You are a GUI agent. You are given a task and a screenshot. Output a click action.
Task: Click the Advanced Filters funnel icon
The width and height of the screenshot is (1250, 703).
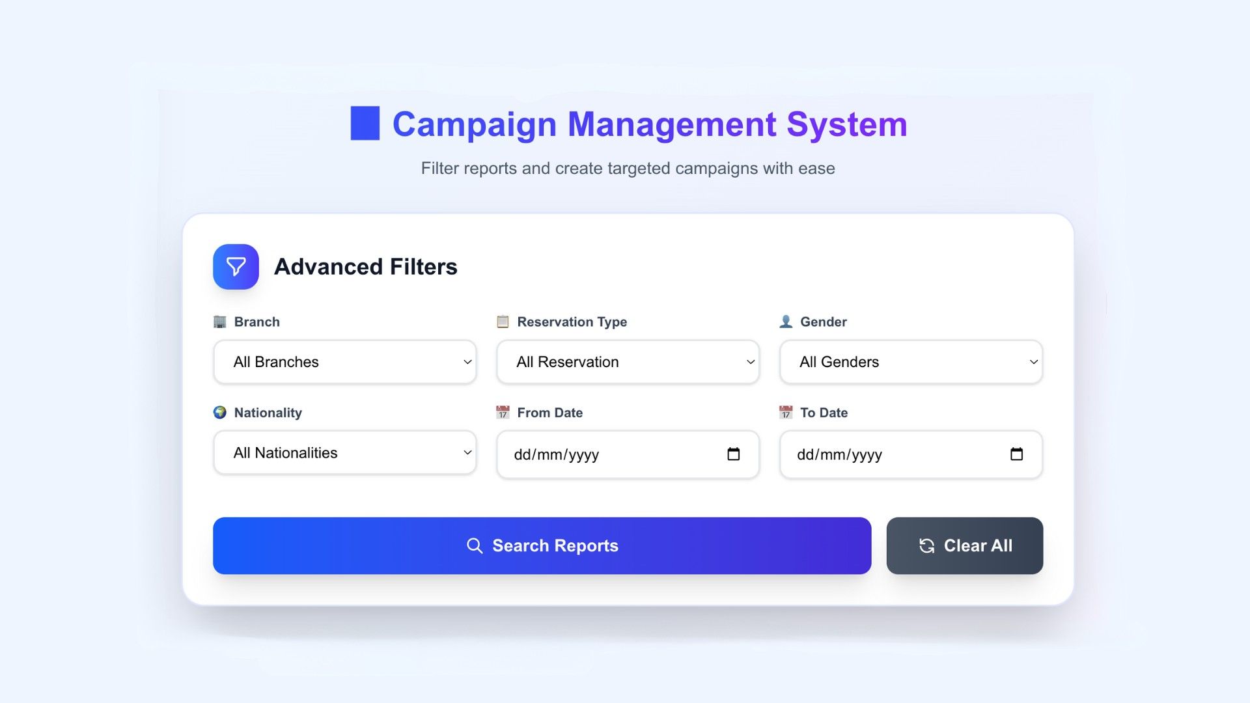[236, 266]
